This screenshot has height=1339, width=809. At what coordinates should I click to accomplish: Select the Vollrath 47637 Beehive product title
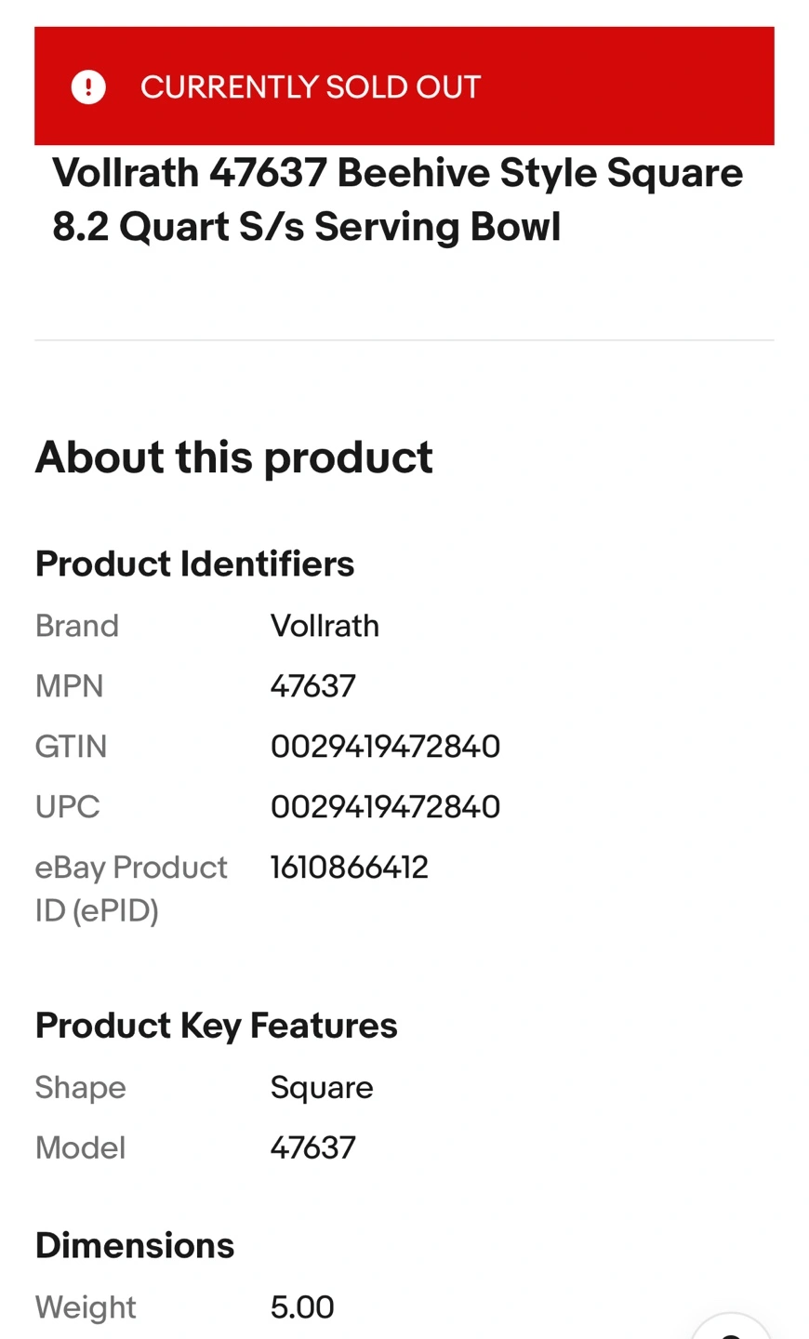pyautogui.click(x=397, y=200)
